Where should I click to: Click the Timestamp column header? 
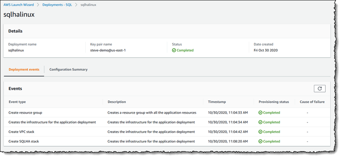(x=217, y=102)
